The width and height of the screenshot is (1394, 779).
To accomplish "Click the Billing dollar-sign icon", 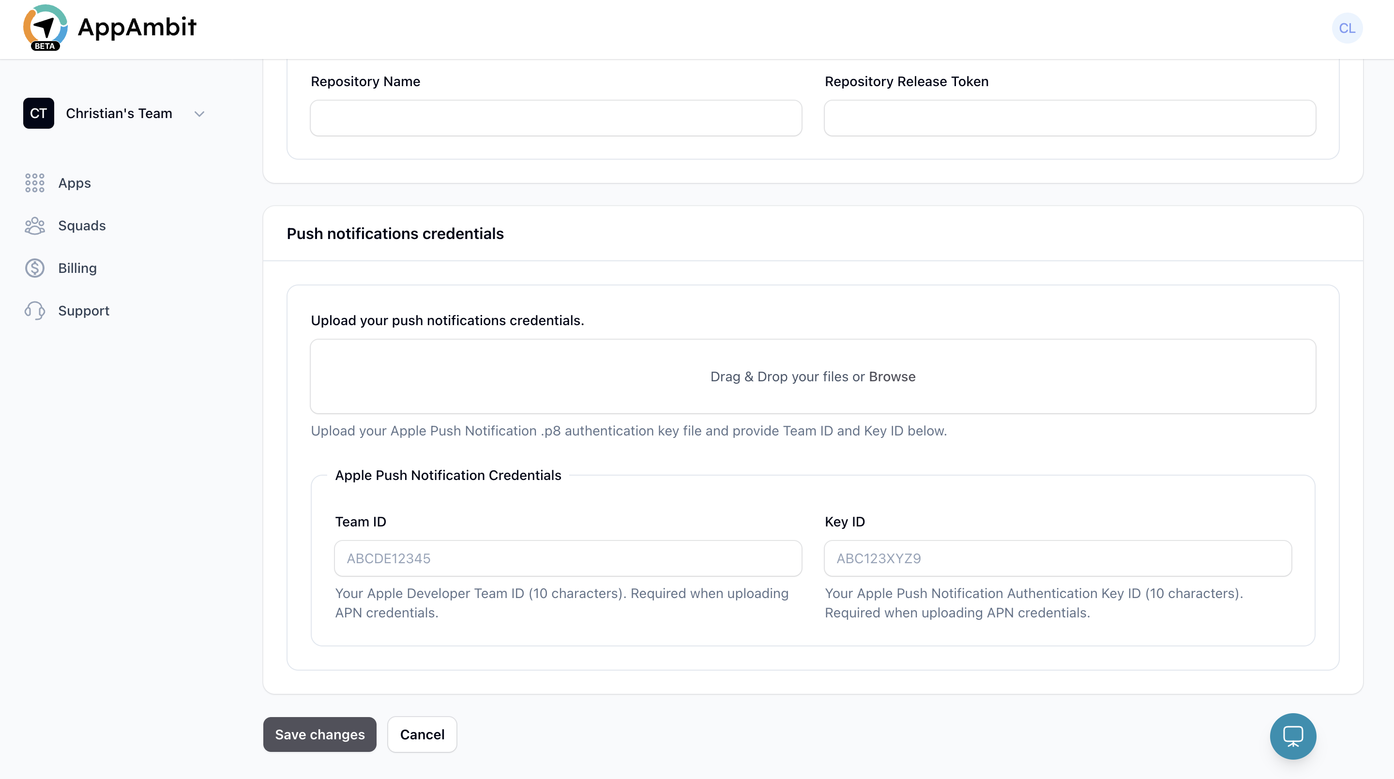I will click(35, 268).
